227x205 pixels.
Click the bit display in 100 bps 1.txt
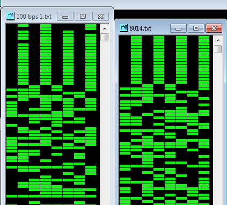53,114
